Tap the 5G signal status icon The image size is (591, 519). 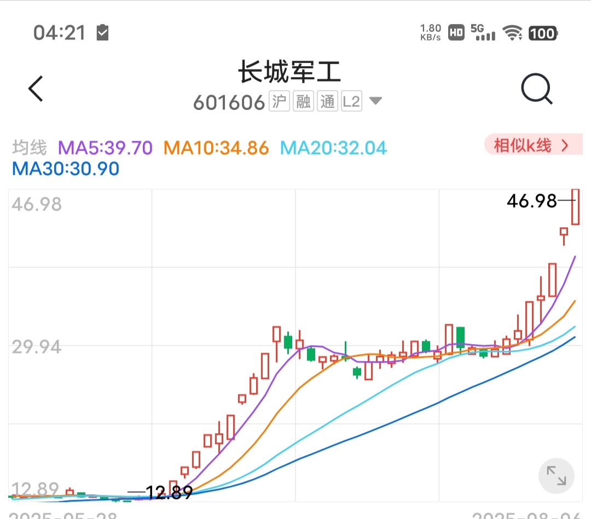tap(483, 32)
